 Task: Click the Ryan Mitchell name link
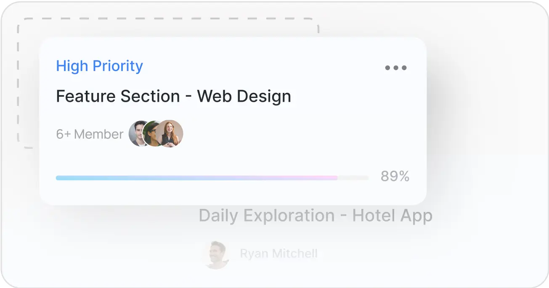pyautogui.click(x=279, y=253)
